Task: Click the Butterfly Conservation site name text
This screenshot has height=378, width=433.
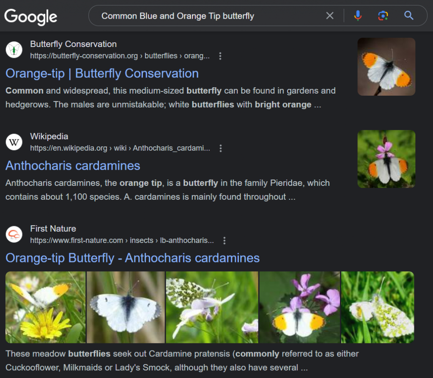Action: [x=74, y=44]
